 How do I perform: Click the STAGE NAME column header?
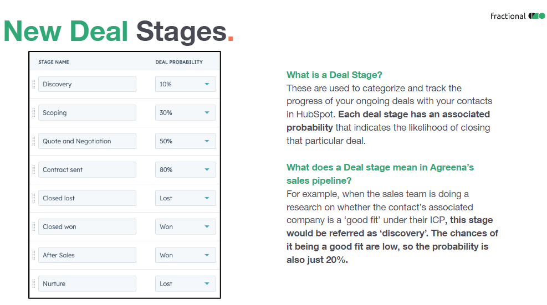(x=54, y=62)
